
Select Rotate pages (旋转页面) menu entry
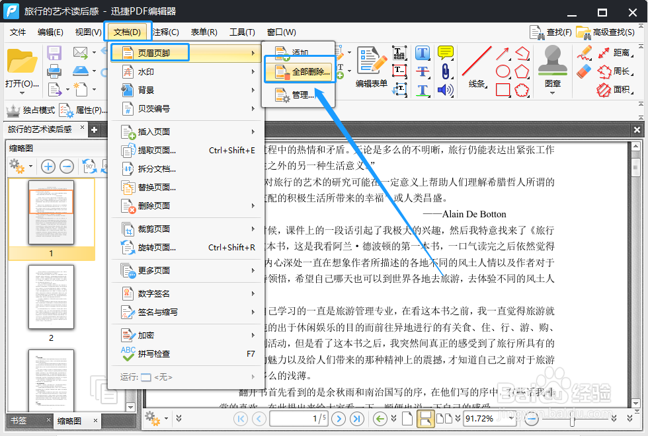(186, 247)
